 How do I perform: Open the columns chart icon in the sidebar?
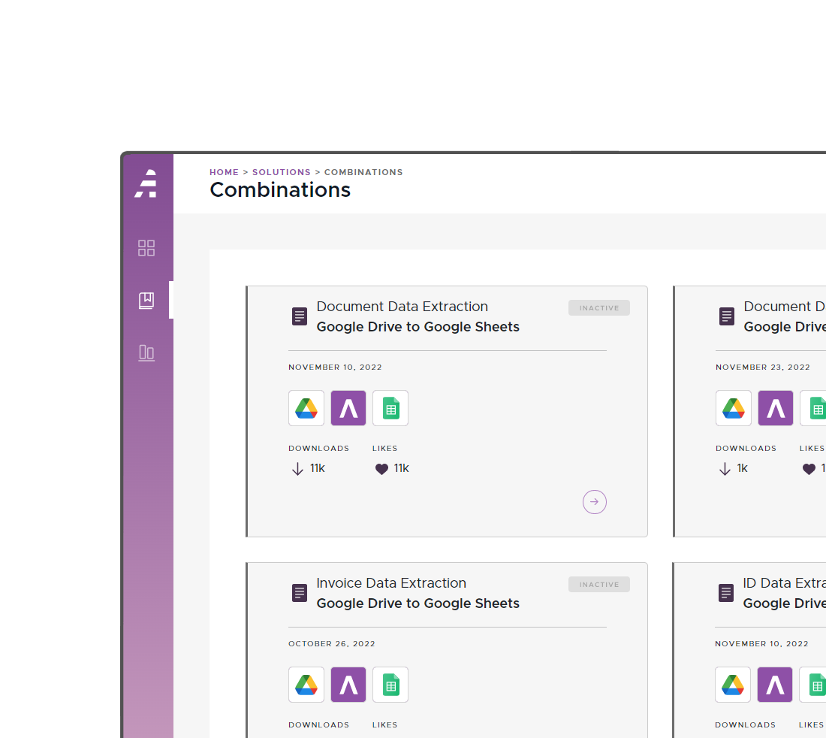(146, 352)
